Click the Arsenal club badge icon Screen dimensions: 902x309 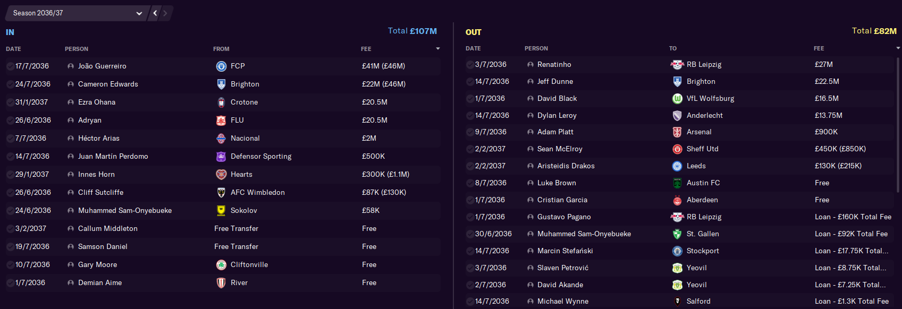click(x=677, y=132)
